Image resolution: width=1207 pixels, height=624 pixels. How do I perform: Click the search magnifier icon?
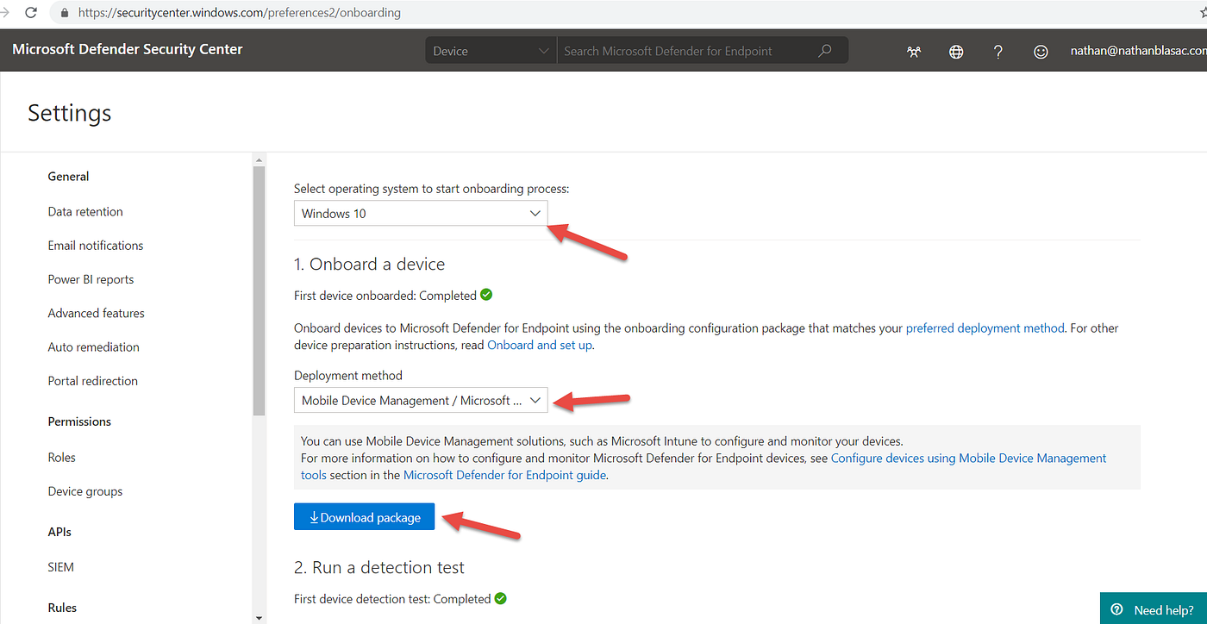point(824,50)
